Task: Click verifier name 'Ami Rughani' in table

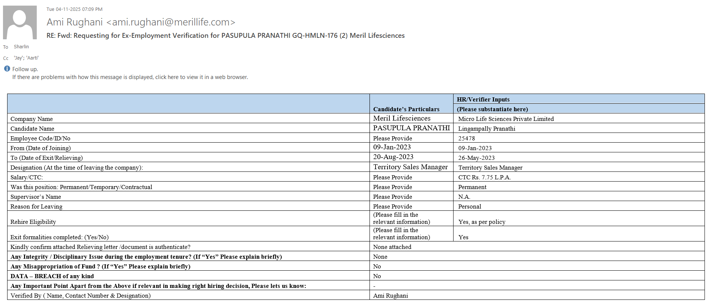Action: coord(391,296)
